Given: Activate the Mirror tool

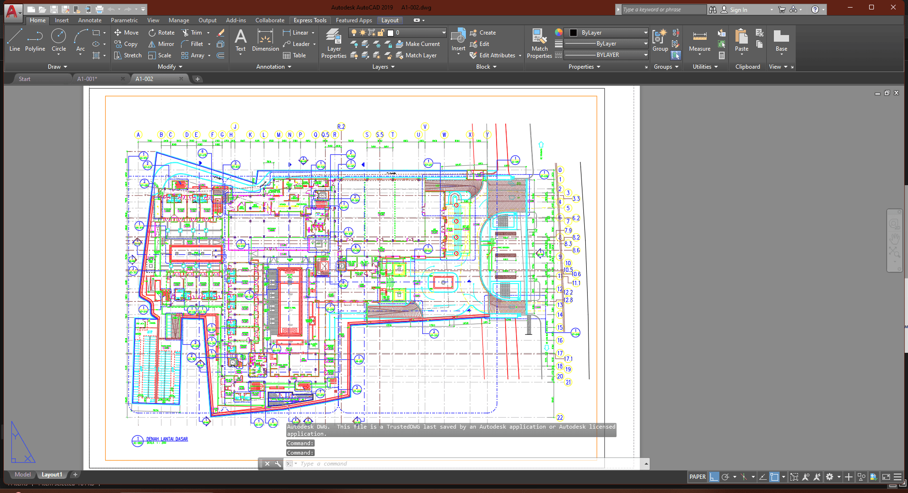Looking at the screenshot, I should coord(161,44).
